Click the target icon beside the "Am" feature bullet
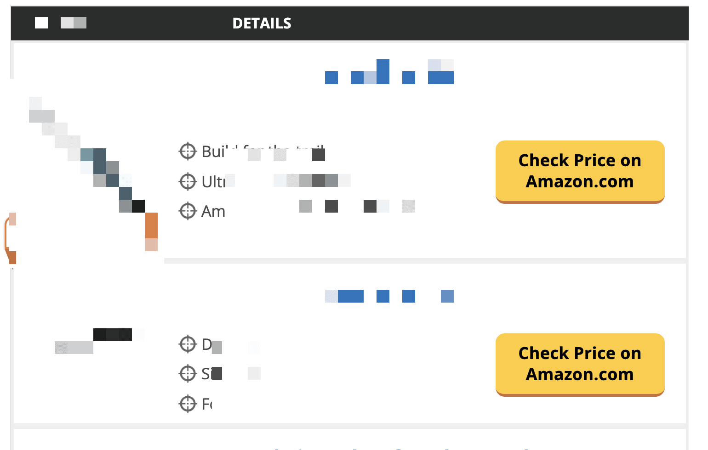The height and width of the screenshot is (450, 708). (x=188, y=211)
